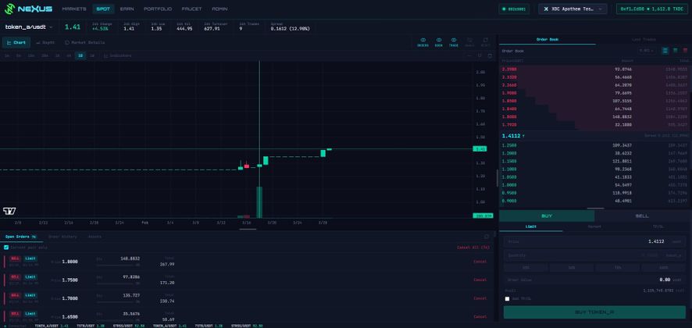This screenshot has height=328, width=692.
Task: Open the Assets tab
Action: [95, 237]
